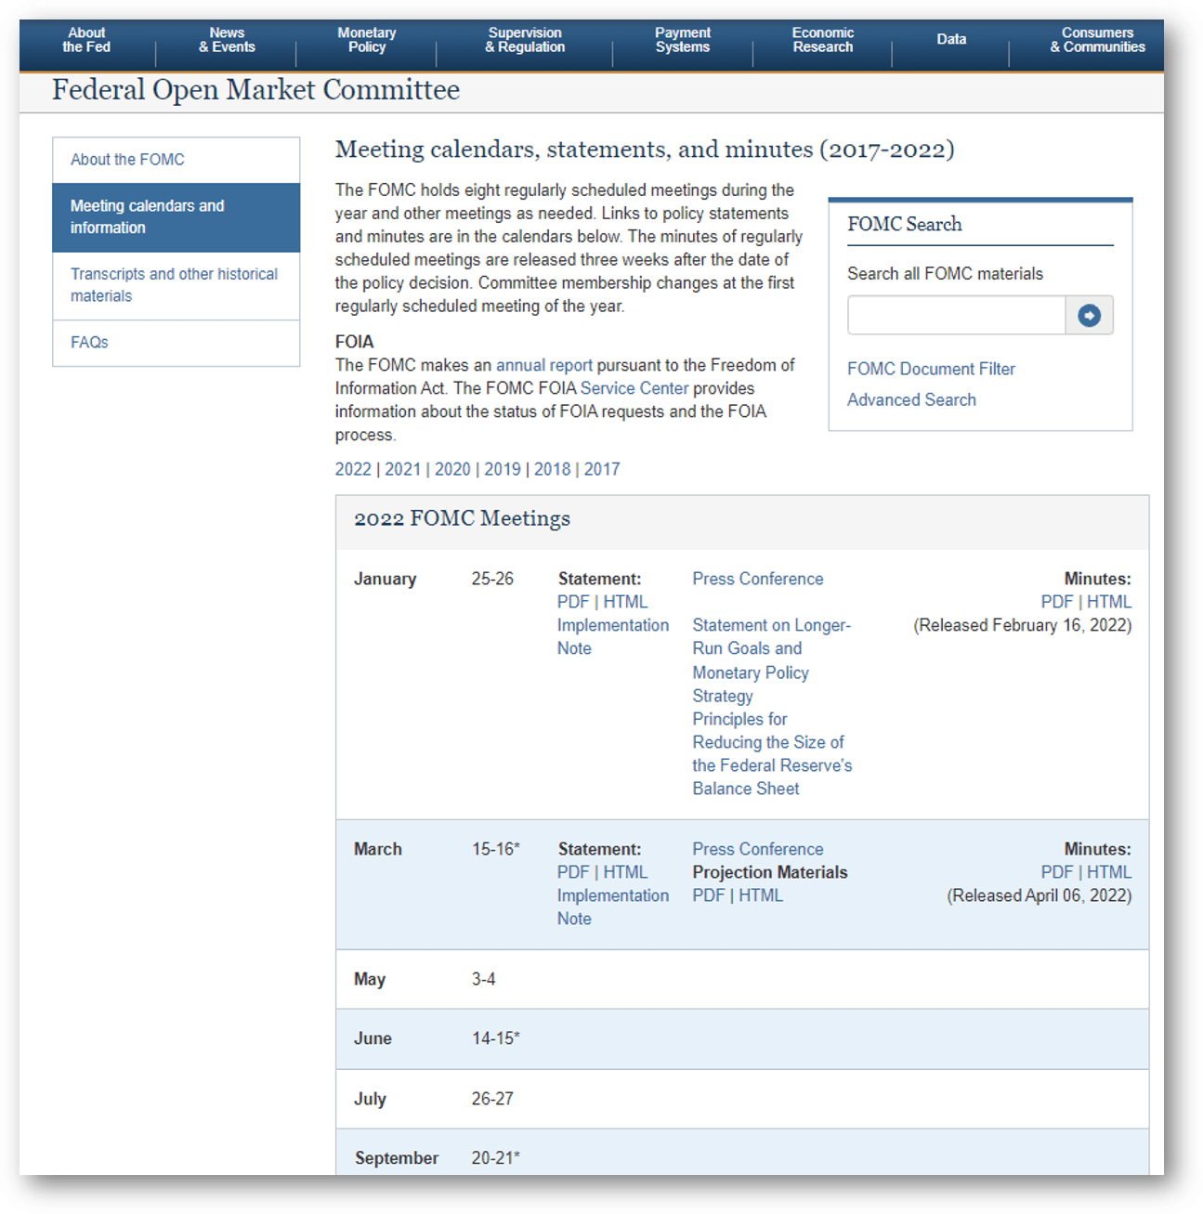Open Principles for Reducing Balance Sheet link
This screenshot has width=1203, height=1214.
[771, 754]
